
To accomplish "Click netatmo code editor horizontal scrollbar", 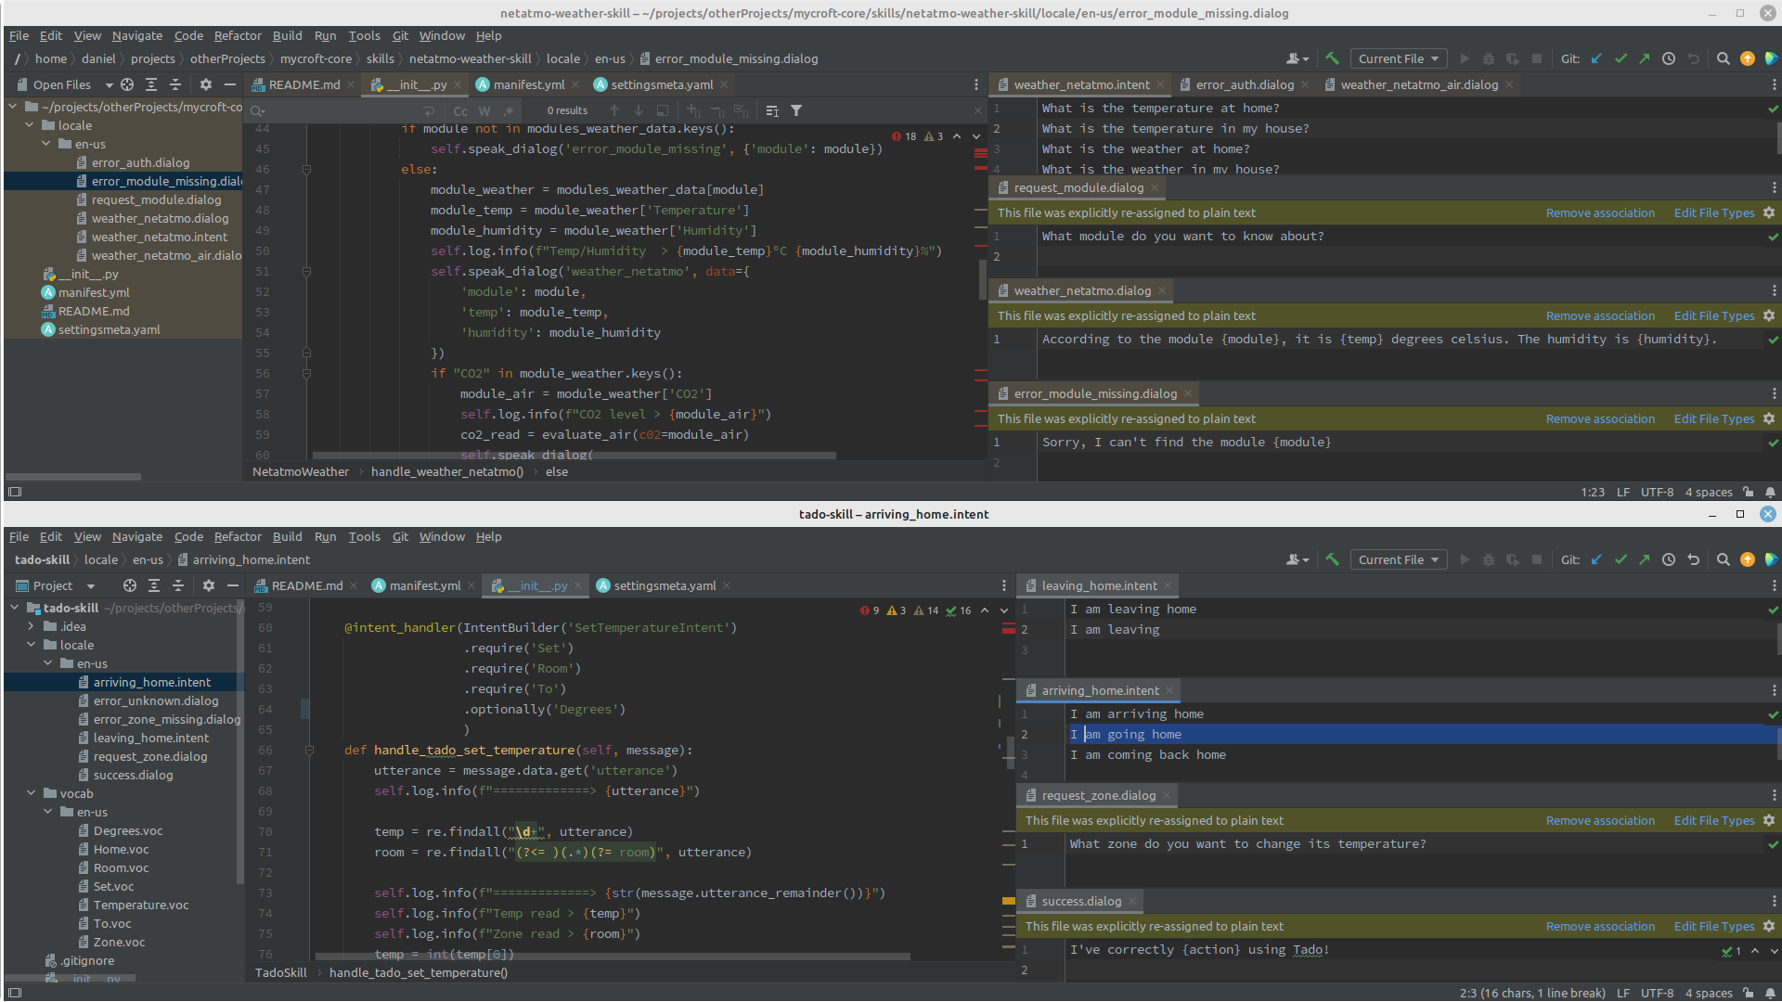I will pos(574,456).
